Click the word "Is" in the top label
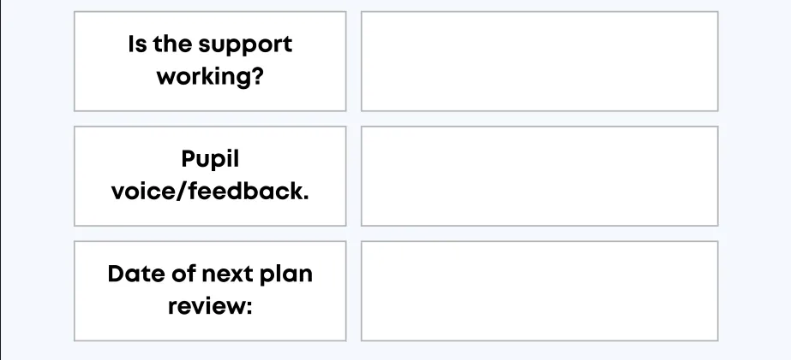Viewport: 791px width, 360px height. click(137, 44)
